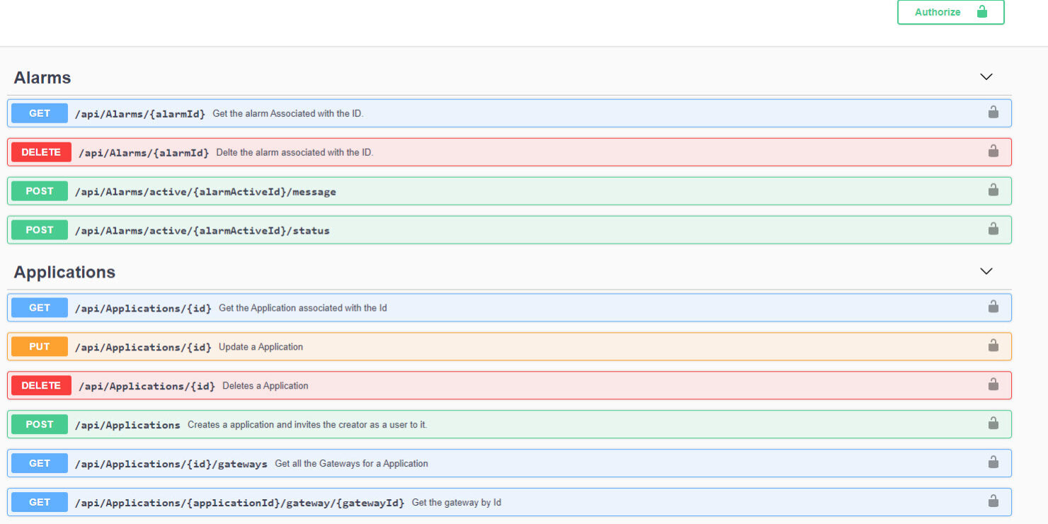Click lock icon on GET Alarms alarmId row
The image size is (1048, 524).
[993, 113]
